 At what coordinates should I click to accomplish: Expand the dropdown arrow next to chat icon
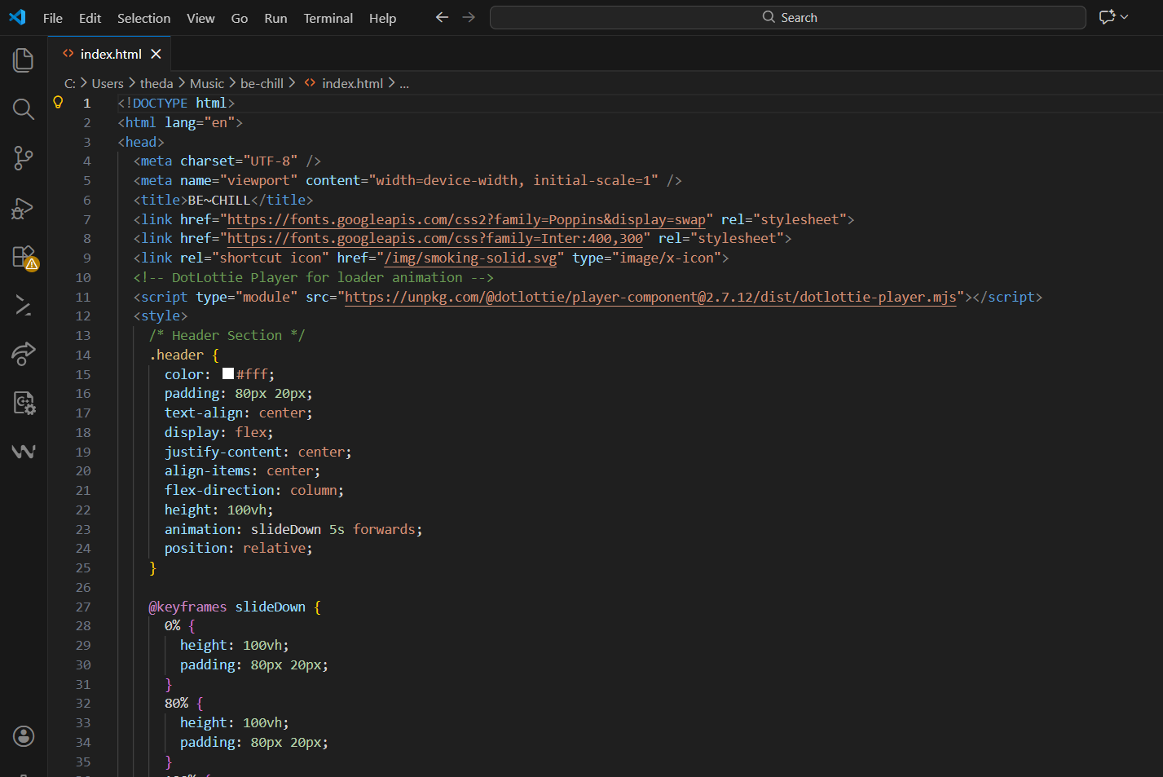[x=1125, y=17]
